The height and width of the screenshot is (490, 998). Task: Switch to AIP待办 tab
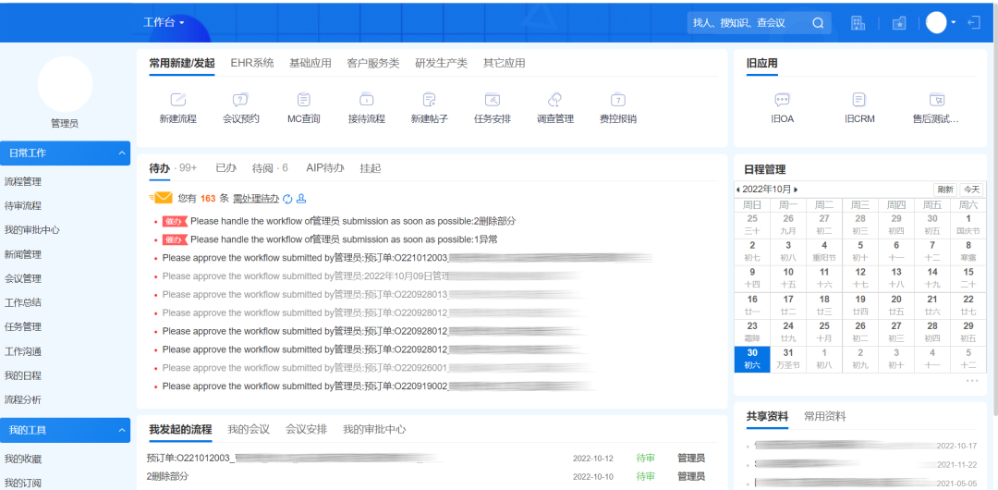pos(325,168)
